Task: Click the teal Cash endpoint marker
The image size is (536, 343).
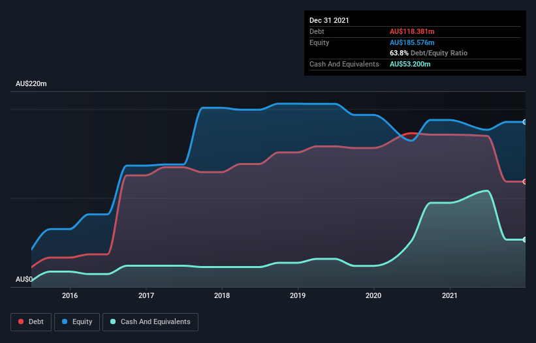Action: [x=525, y=239]
